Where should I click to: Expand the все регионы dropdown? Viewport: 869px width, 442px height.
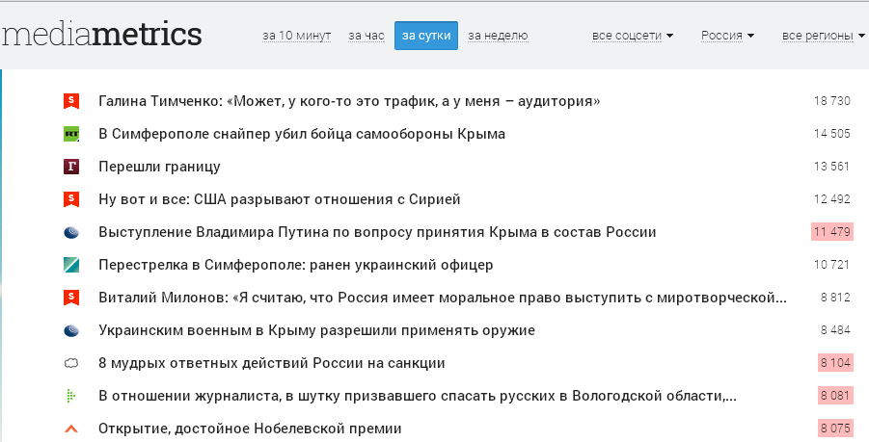tap(823, 36)
